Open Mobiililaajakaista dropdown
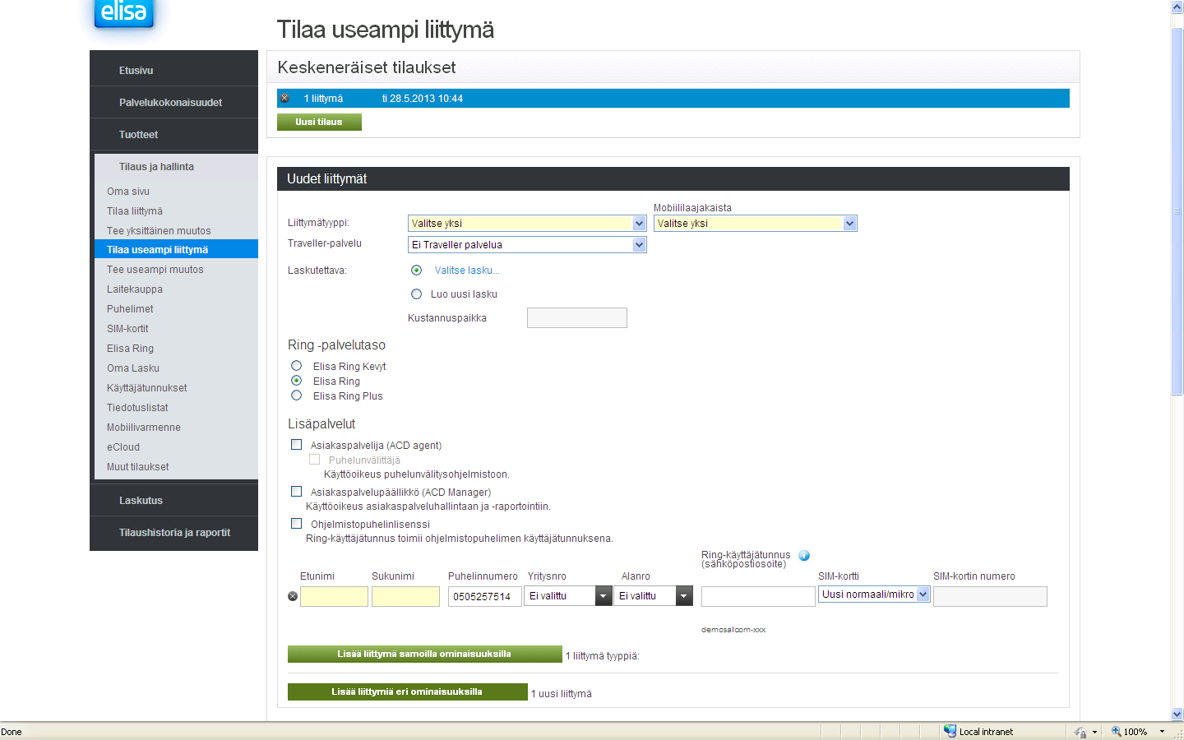Screen dimensions: 1184x740 (x=756, y=224)
